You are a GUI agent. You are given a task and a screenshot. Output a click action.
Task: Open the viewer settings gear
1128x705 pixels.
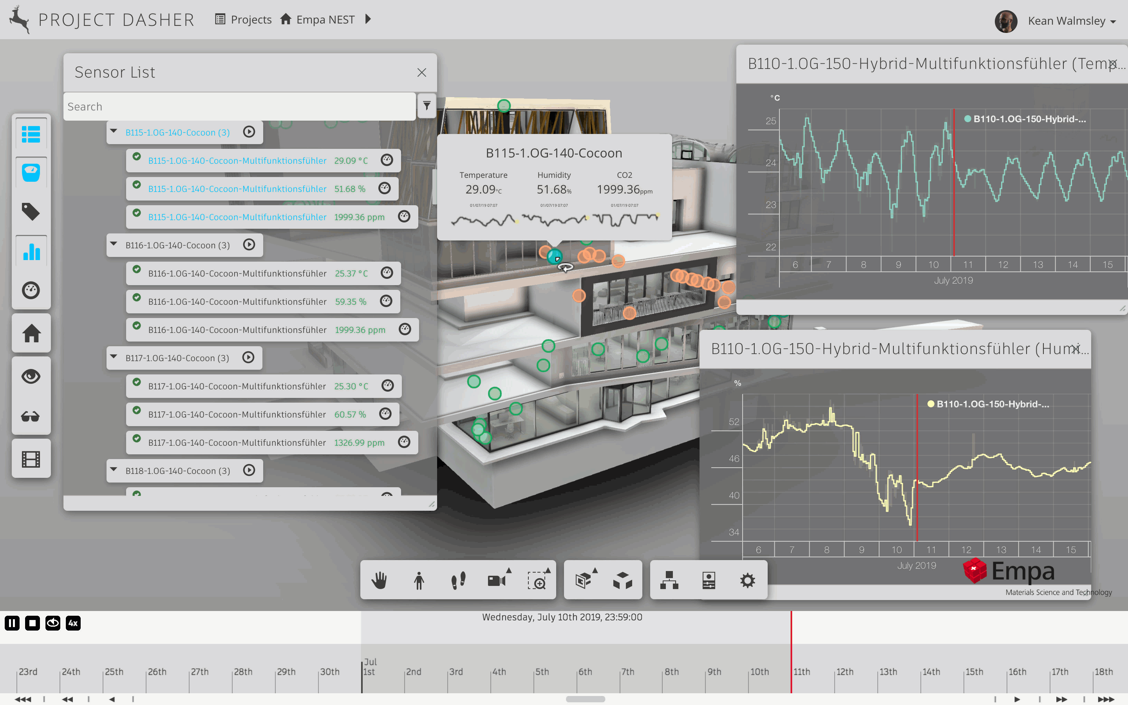click(747, 580)
